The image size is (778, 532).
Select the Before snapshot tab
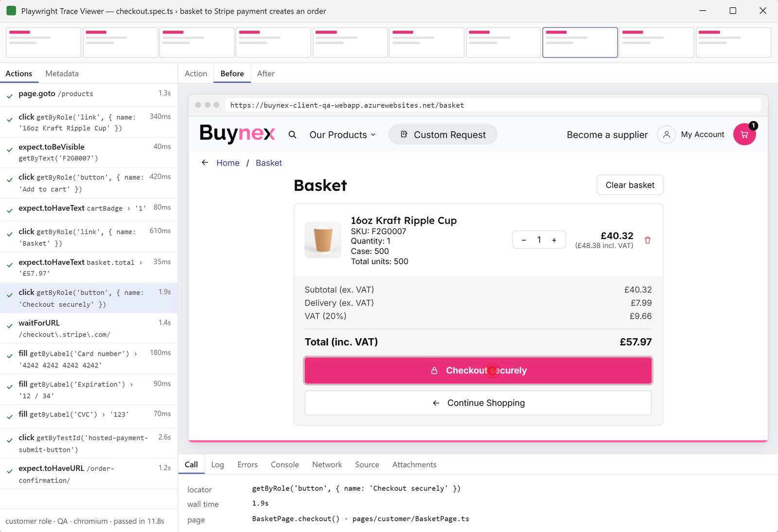[232, 73]
